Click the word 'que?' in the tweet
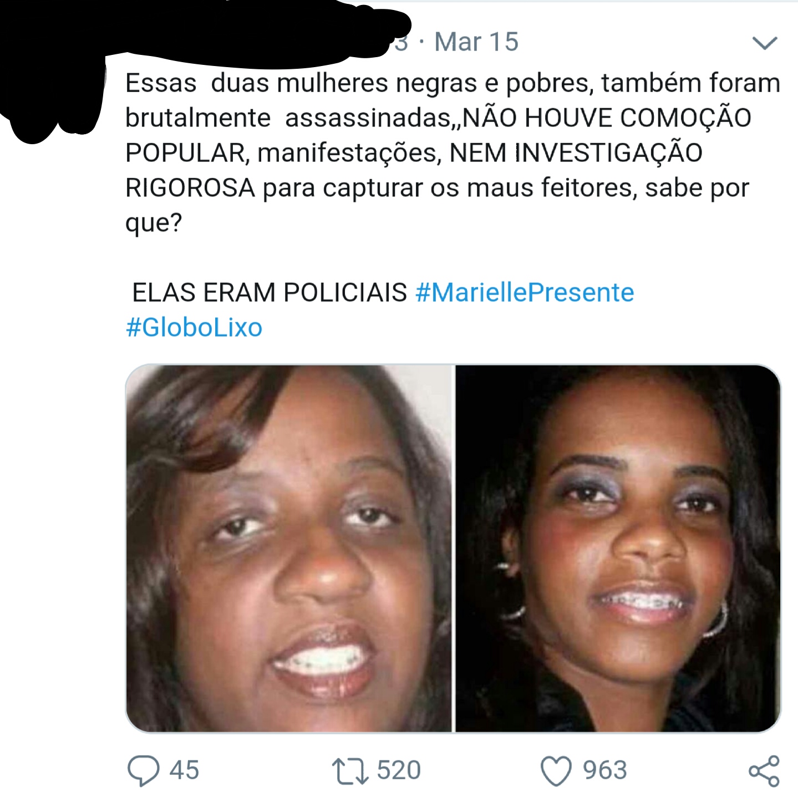 point(154,224)
